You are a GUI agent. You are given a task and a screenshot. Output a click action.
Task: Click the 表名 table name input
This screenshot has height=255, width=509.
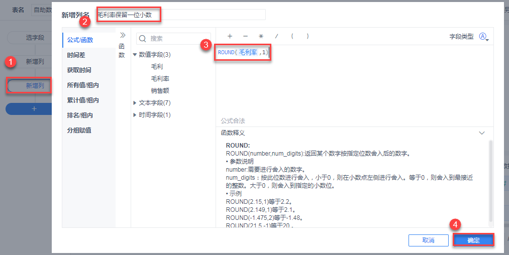[x=42, y=10]
